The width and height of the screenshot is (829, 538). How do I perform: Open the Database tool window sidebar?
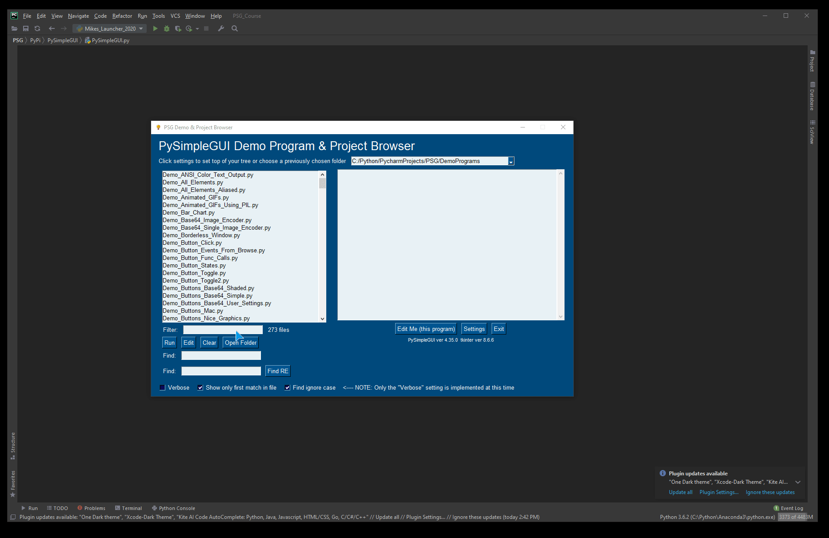click(812, 96)
